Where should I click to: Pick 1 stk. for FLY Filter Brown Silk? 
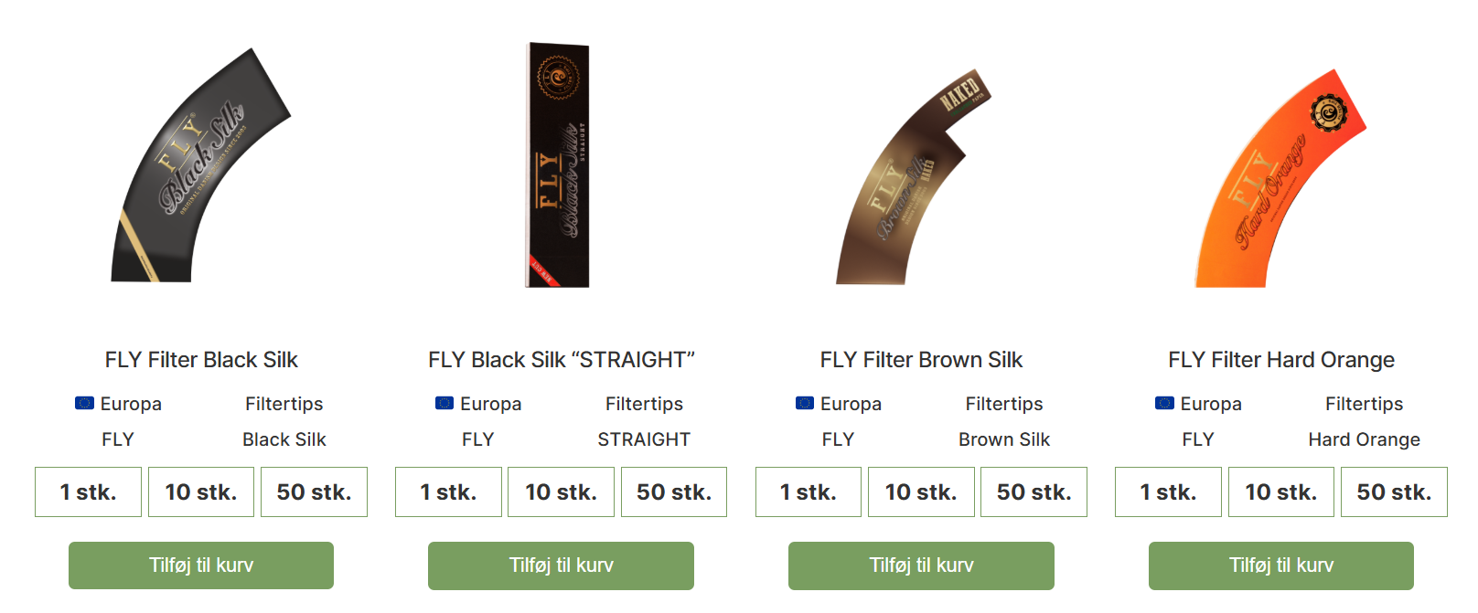click(x=808, y=492)
